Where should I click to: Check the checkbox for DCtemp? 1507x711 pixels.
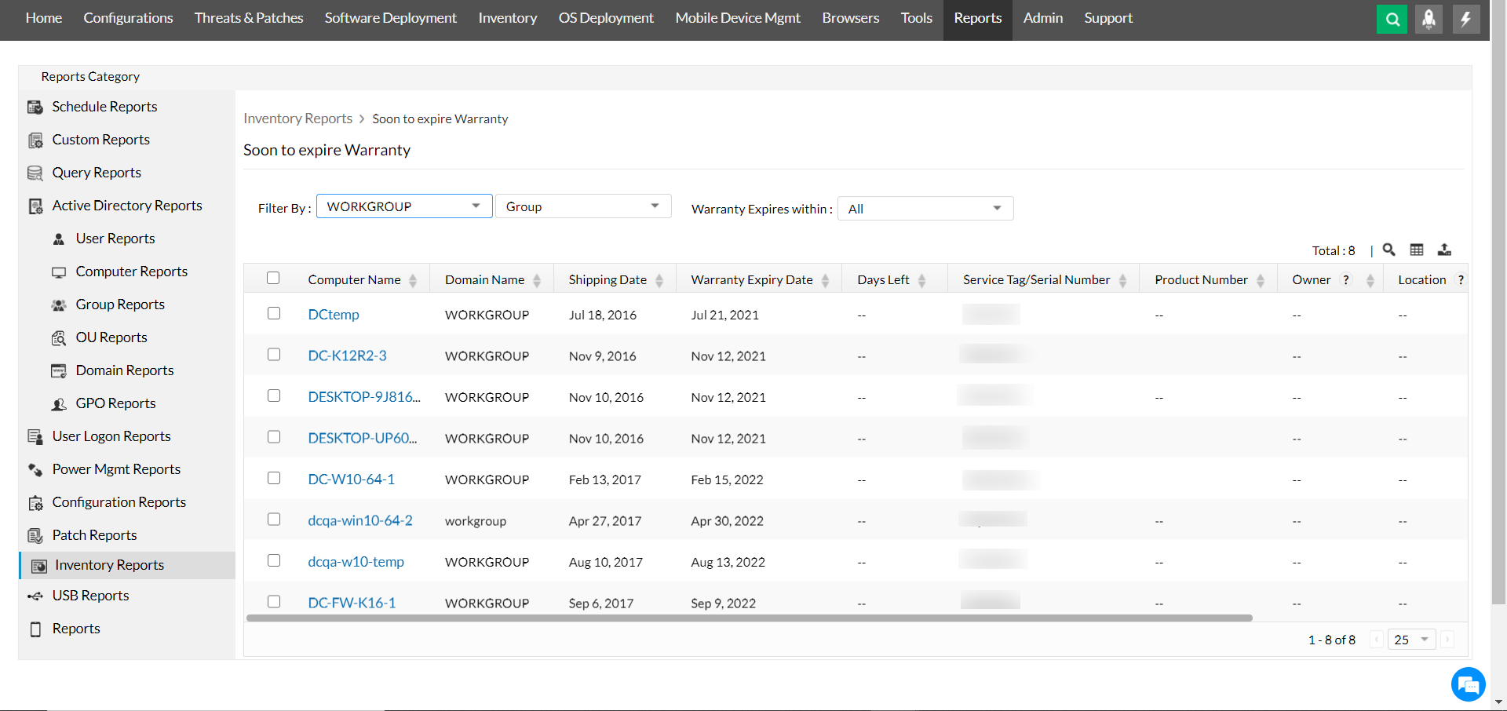(274, 313)
